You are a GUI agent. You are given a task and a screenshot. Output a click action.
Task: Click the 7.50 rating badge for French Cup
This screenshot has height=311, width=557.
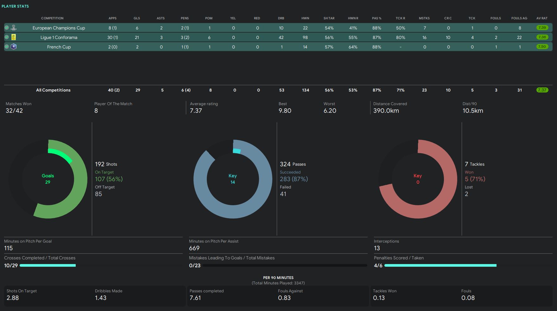coord(542,47)
